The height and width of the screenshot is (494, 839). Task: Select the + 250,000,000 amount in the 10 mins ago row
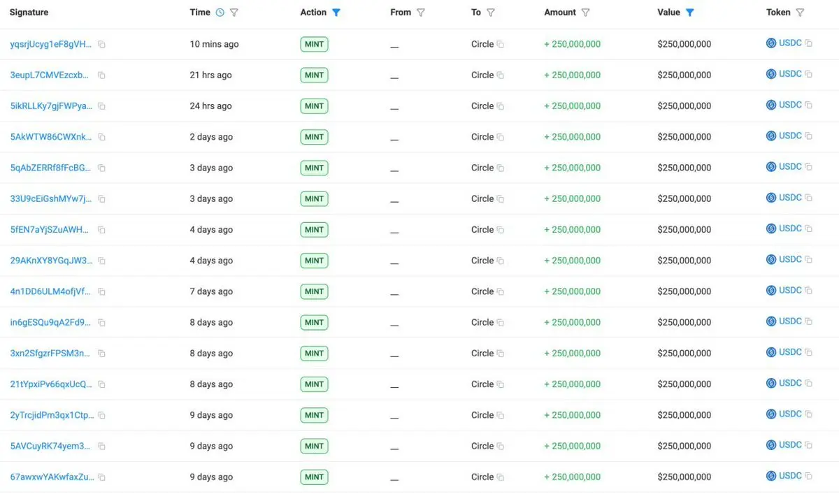[x=572, y=44]
